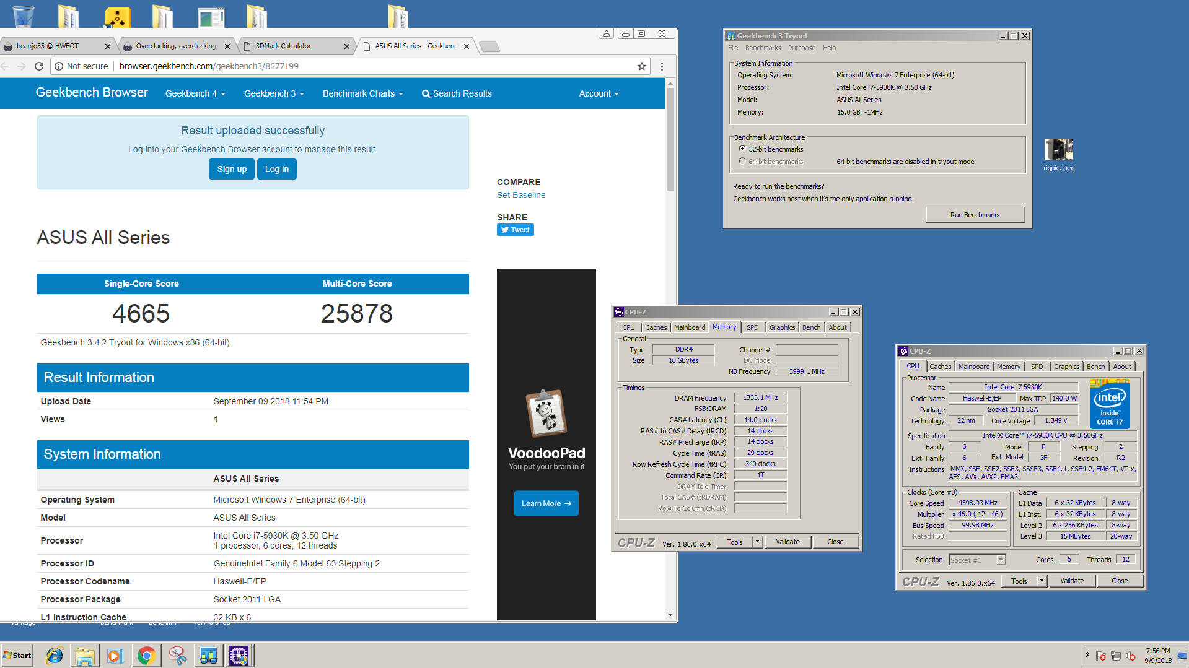Click the Sign up button

[232, 169]
